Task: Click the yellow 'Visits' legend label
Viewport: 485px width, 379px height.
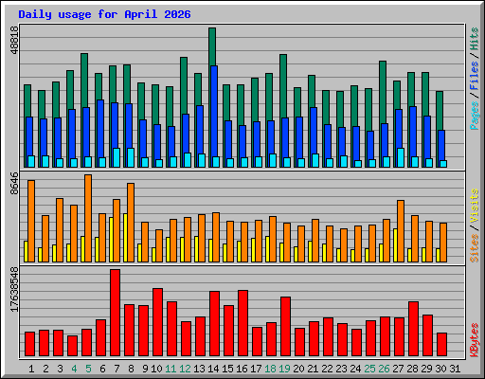Action: 475,206
